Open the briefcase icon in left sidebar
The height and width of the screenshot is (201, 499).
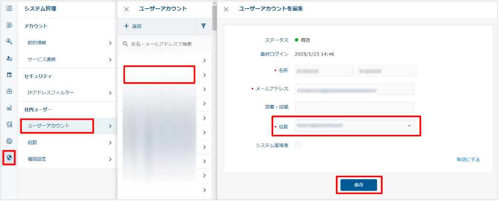point(9,91)
